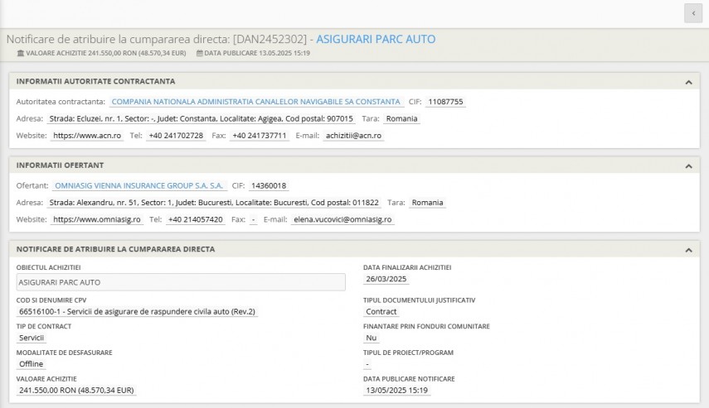The image size is (709, 408).
Task: Collapse the Informatii Autoritate Contractanta panel
Action: (x=688, y=82)
